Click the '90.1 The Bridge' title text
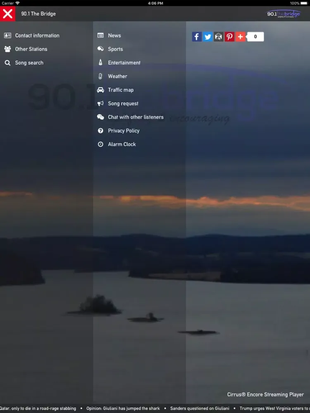Image resolution: width=310 pixels, height=413 pixels. click(38, 14)
